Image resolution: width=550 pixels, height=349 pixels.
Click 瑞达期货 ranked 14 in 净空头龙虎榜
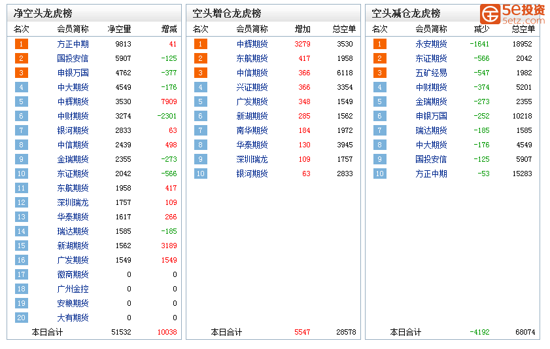coord(73,231)
